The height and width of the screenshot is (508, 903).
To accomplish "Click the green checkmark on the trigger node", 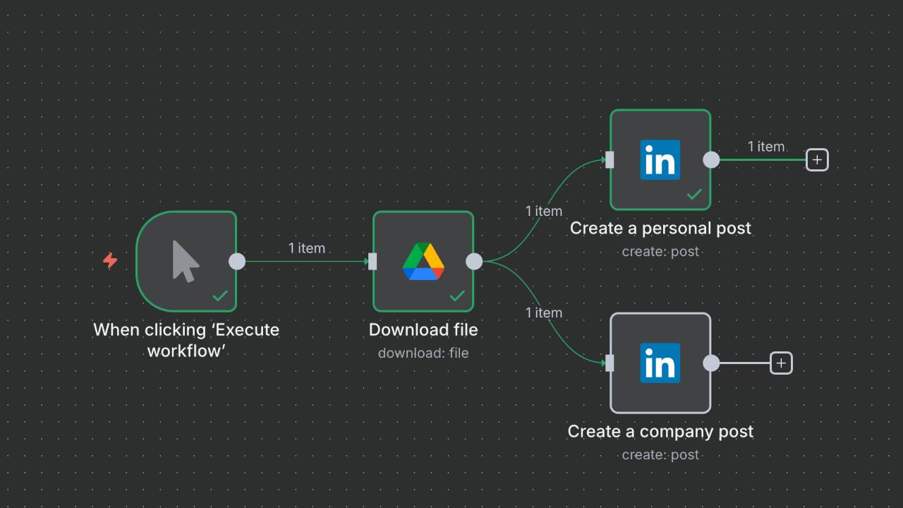I will coord(220,296).
